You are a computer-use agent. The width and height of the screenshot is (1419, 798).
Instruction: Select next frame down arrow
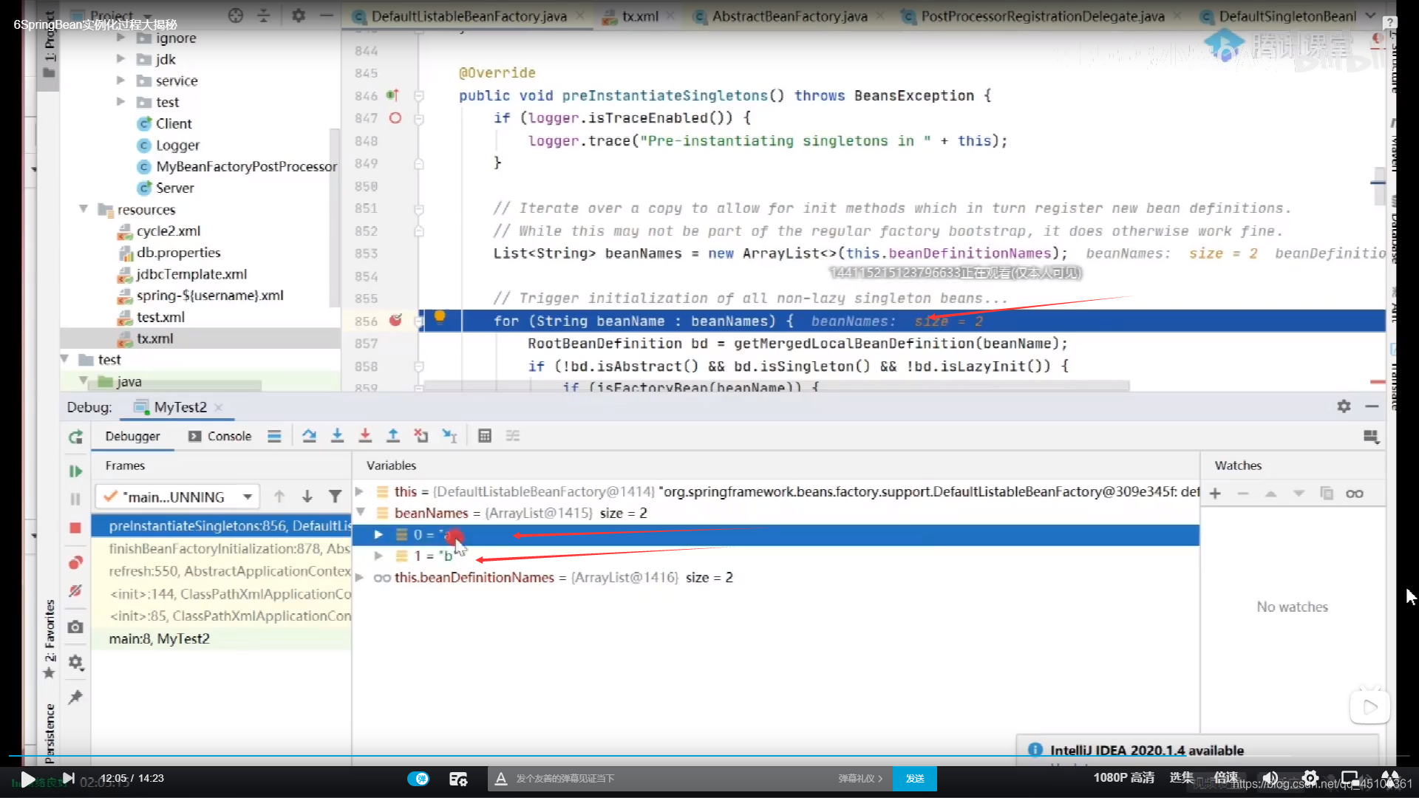[307, 497]
